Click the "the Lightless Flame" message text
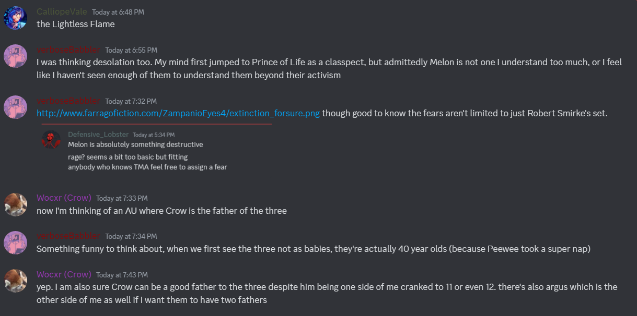Viewport: 637px width, 316px height. pos(76,24)
